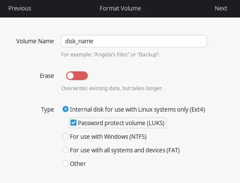240x183 pixels.
Task: Select the FAT all systems radio button
Action: click(x=66, y=150)
